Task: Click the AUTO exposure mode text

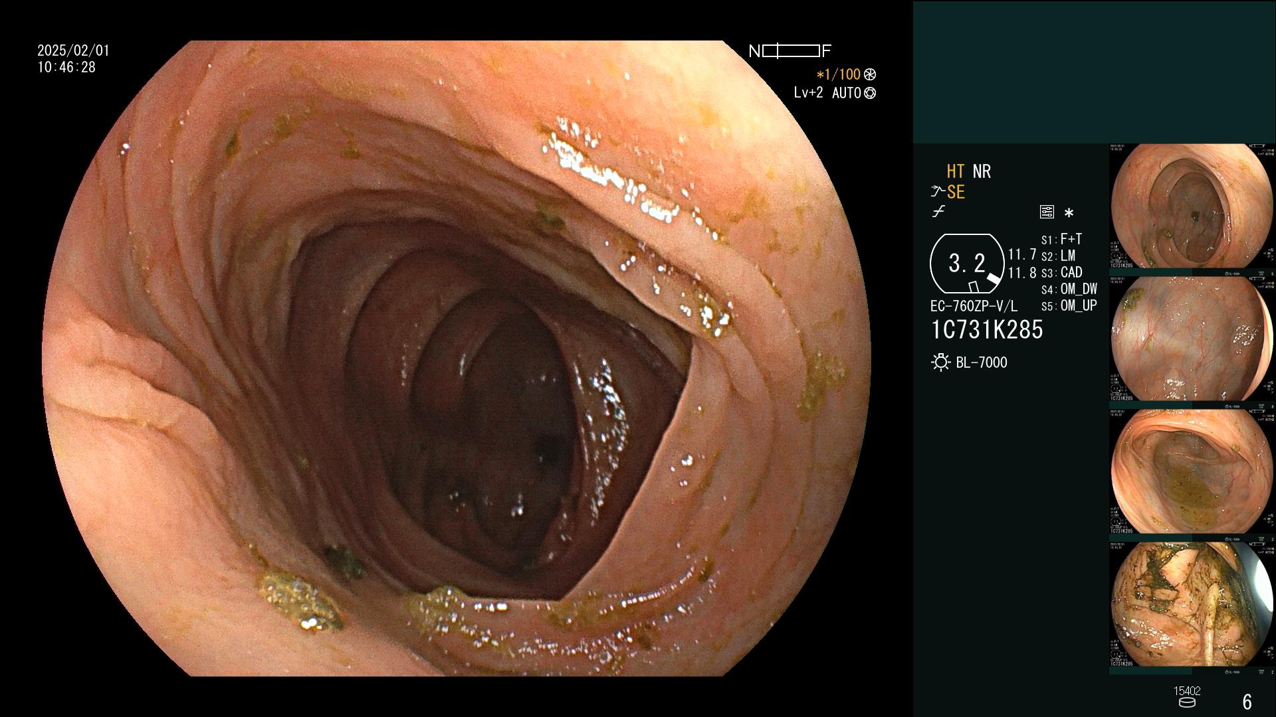Action: pos(847,93)
